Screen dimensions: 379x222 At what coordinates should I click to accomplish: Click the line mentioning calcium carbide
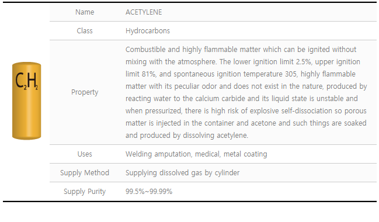click(241, 99)
